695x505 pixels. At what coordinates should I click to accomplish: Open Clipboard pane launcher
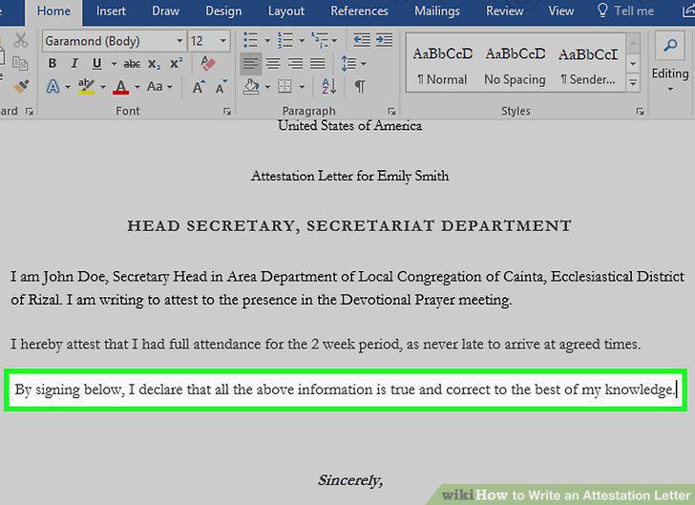(30, 112)
